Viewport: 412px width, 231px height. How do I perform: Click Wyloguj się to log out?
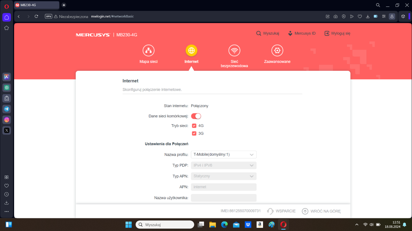[x=337, y=34]
